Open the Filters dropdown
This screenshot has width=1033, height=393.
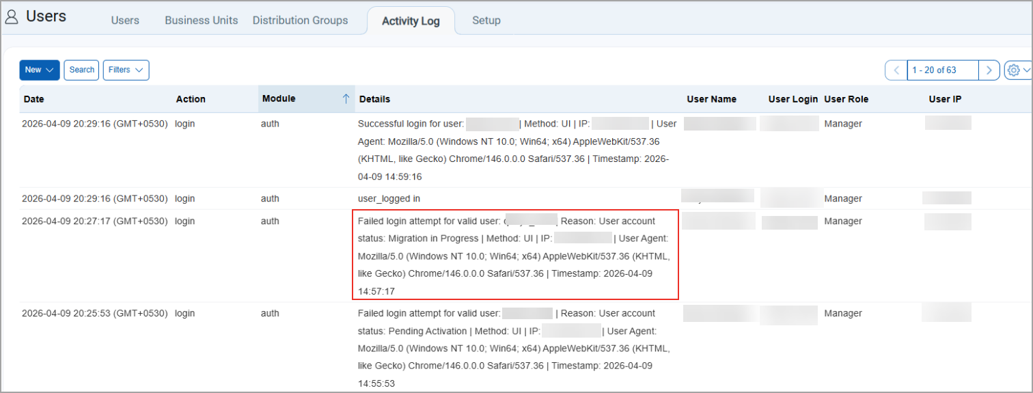tap(126, 70)
